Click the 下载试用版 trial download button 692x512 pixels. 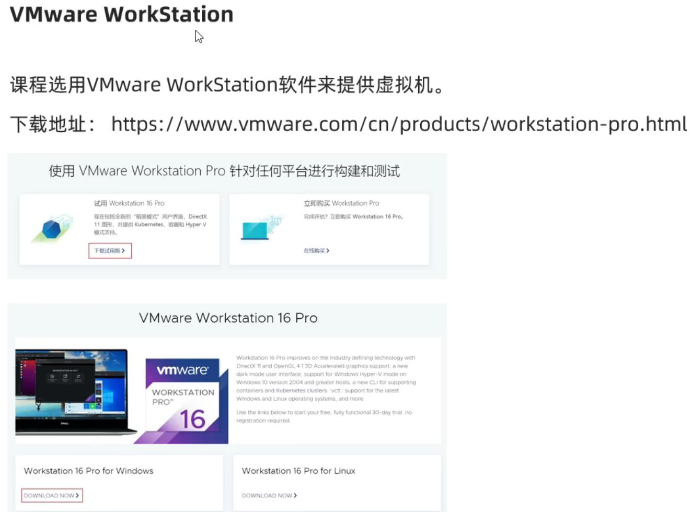click(x=110, y=251)
